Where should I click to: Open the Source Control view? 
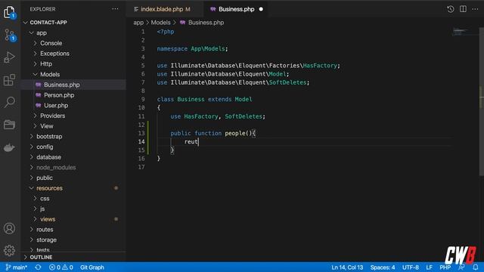(10, 35)
